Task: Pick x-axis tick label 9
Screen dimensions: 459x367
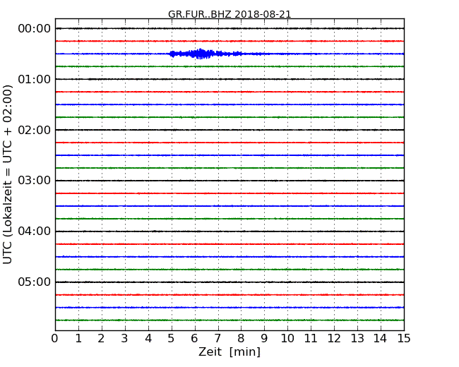Action: point(264,339)
